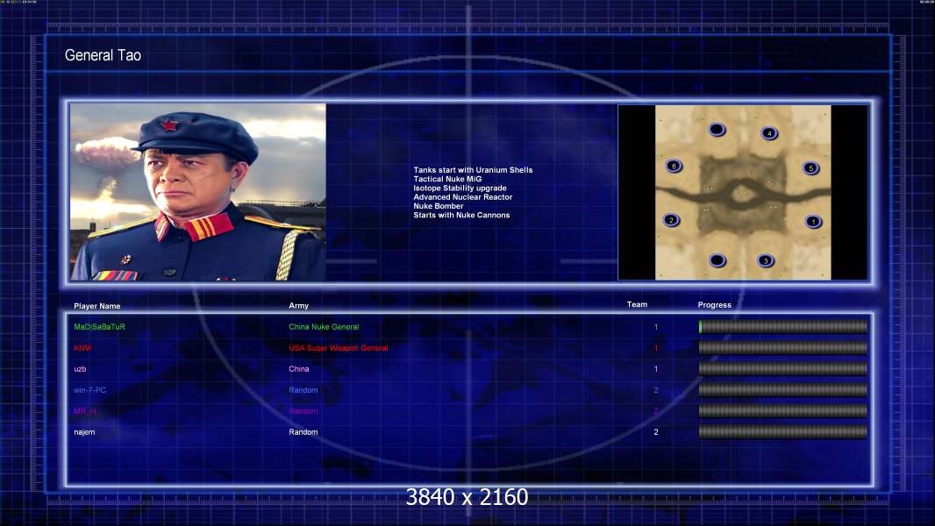Click the win-7-PC loading progress bar
The height and width of the screenshot is (526, 935).
coord(783,389)
